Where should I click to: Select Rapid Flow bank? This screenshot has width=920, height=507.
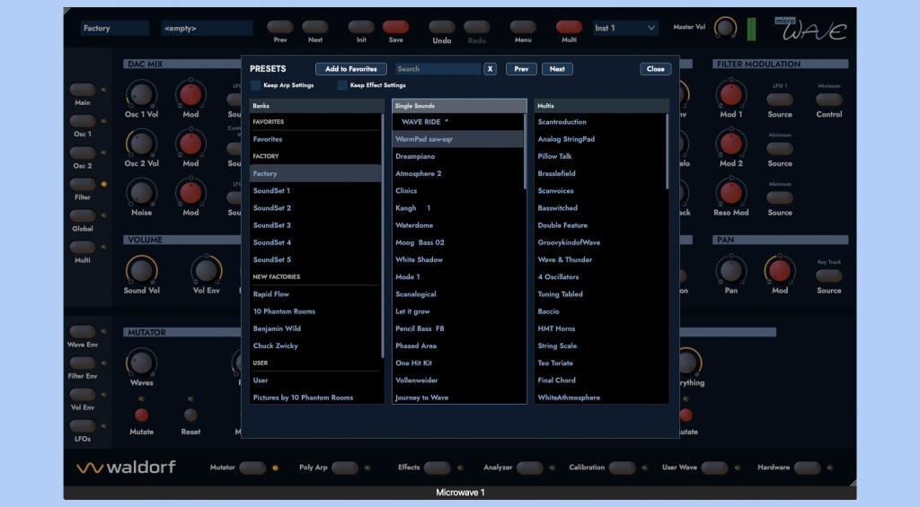click(315, 294)
